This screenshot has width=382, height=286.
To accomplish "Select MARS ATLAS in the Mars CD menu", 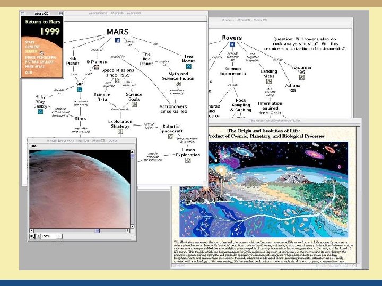I will pyautogui.click(x=35, y=66).
